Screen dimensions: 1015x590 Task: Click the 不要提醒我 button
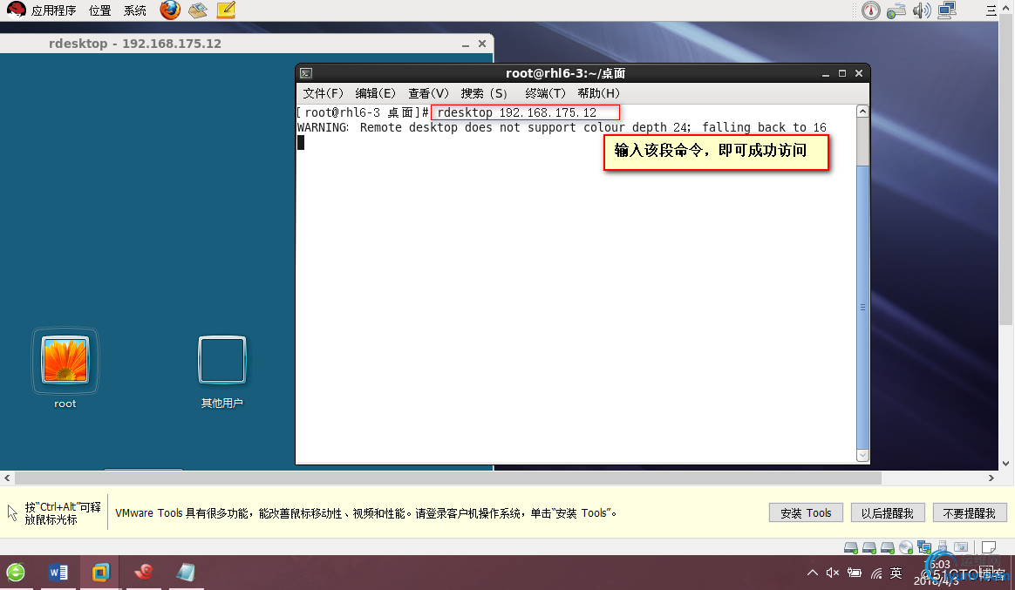click(969, 513)
